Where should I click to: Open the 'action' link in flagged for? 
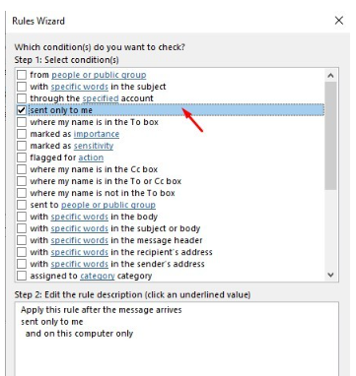[x=91, y=157]
